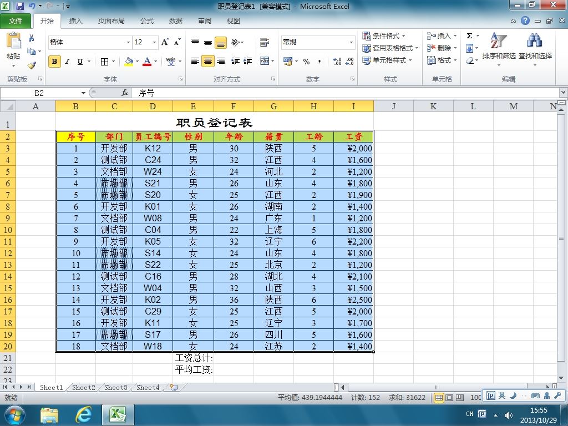Switch to Sheet4 worksheet
Viewport: 568px width, 426px height.
tap(148, 388)
